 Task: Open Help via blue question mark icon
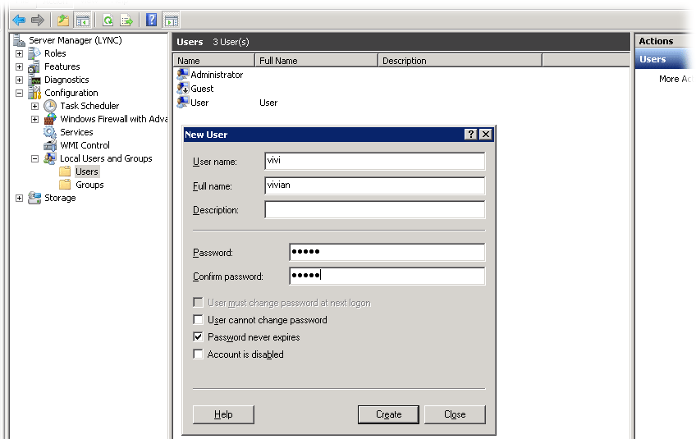pyautogui.click(x=151, y=20)
